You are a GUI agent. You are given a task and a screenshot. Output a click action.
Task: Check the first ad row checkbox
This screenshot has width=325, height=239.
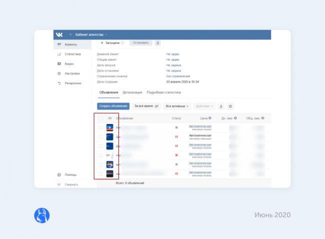coord(100,127)
